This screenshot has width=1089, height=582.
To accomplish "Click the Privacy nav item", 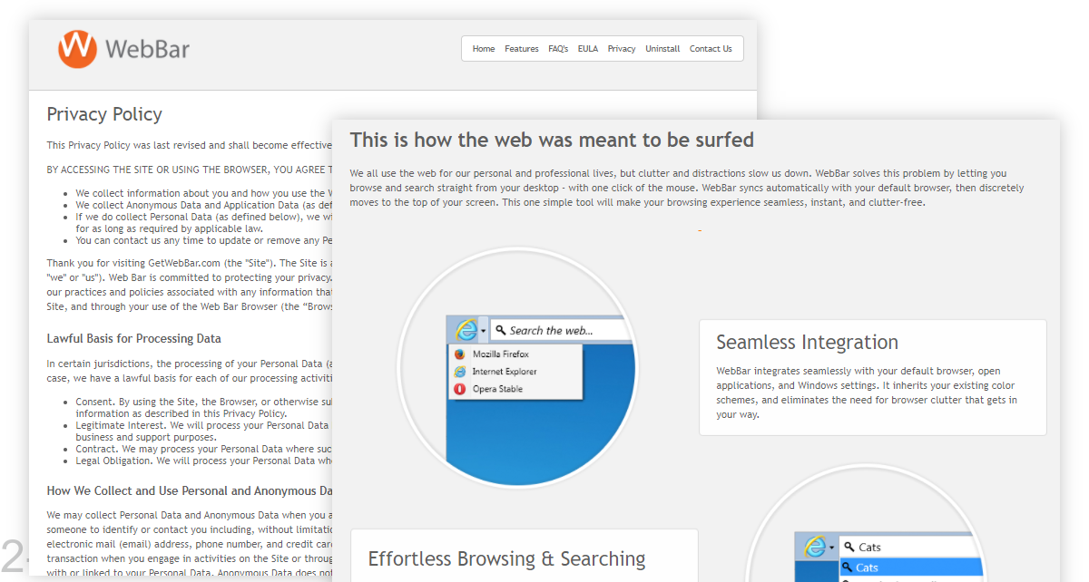I will point(622,48).
